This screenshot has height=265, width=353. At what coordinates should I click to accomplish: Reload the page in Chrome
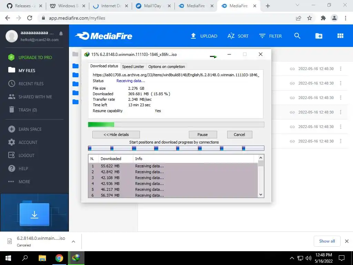pos(30,18)
